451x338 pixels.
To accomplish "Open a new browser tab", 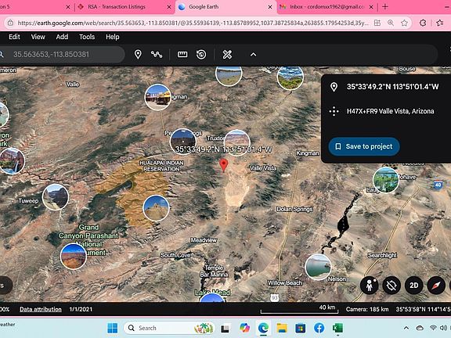I will (385, 6).
